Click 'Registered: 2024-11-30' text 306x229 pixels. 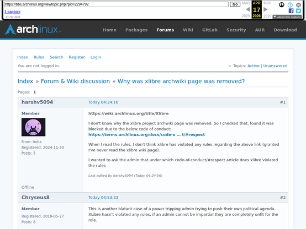point(43,148)
